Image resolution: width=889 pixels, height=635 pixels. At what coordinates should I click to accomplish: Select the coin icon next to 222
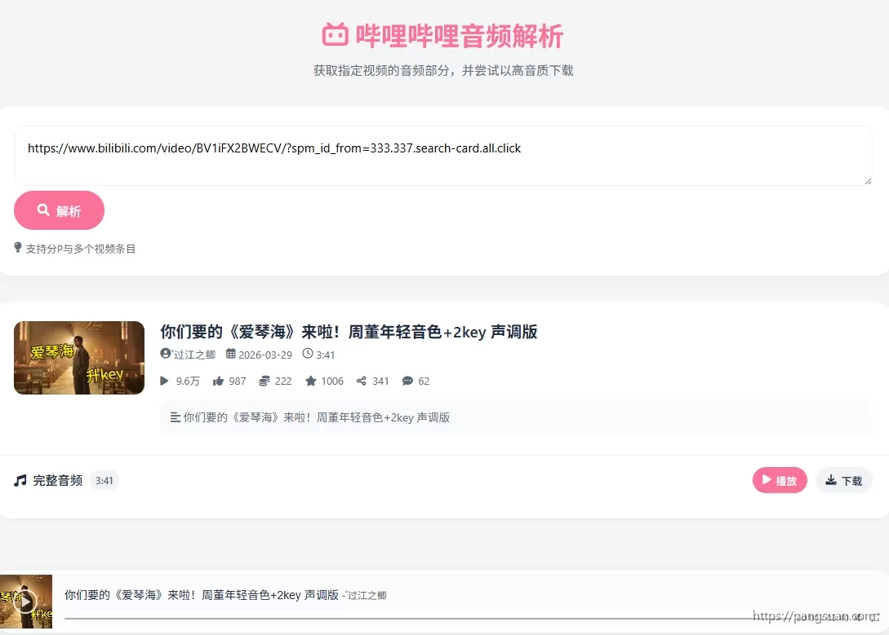pos(264,381)
